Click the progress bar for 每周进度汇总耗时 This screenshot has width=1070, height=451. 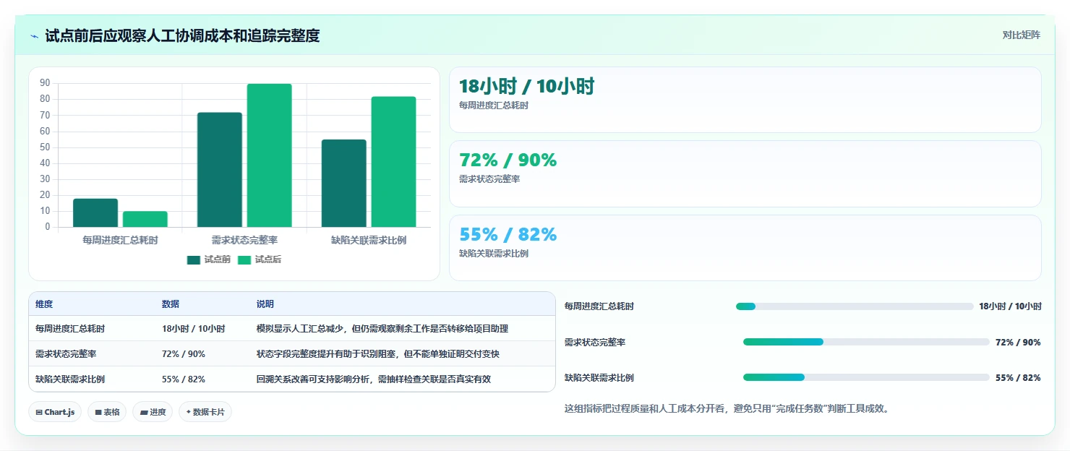855,306
